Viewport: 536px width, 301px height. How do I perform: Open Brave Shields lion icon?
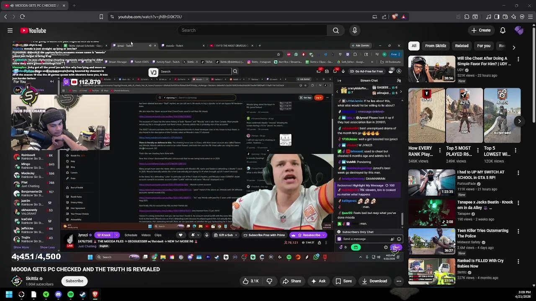394,17
